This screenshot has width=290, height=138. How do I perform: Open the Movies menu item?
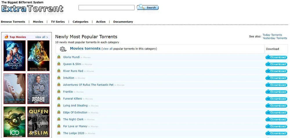38,22
